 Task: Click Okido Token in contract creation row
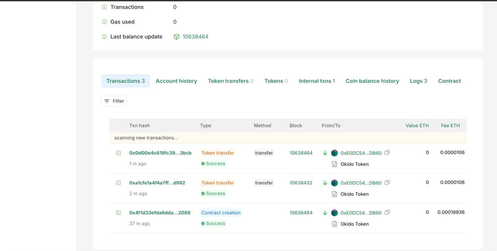354,224
